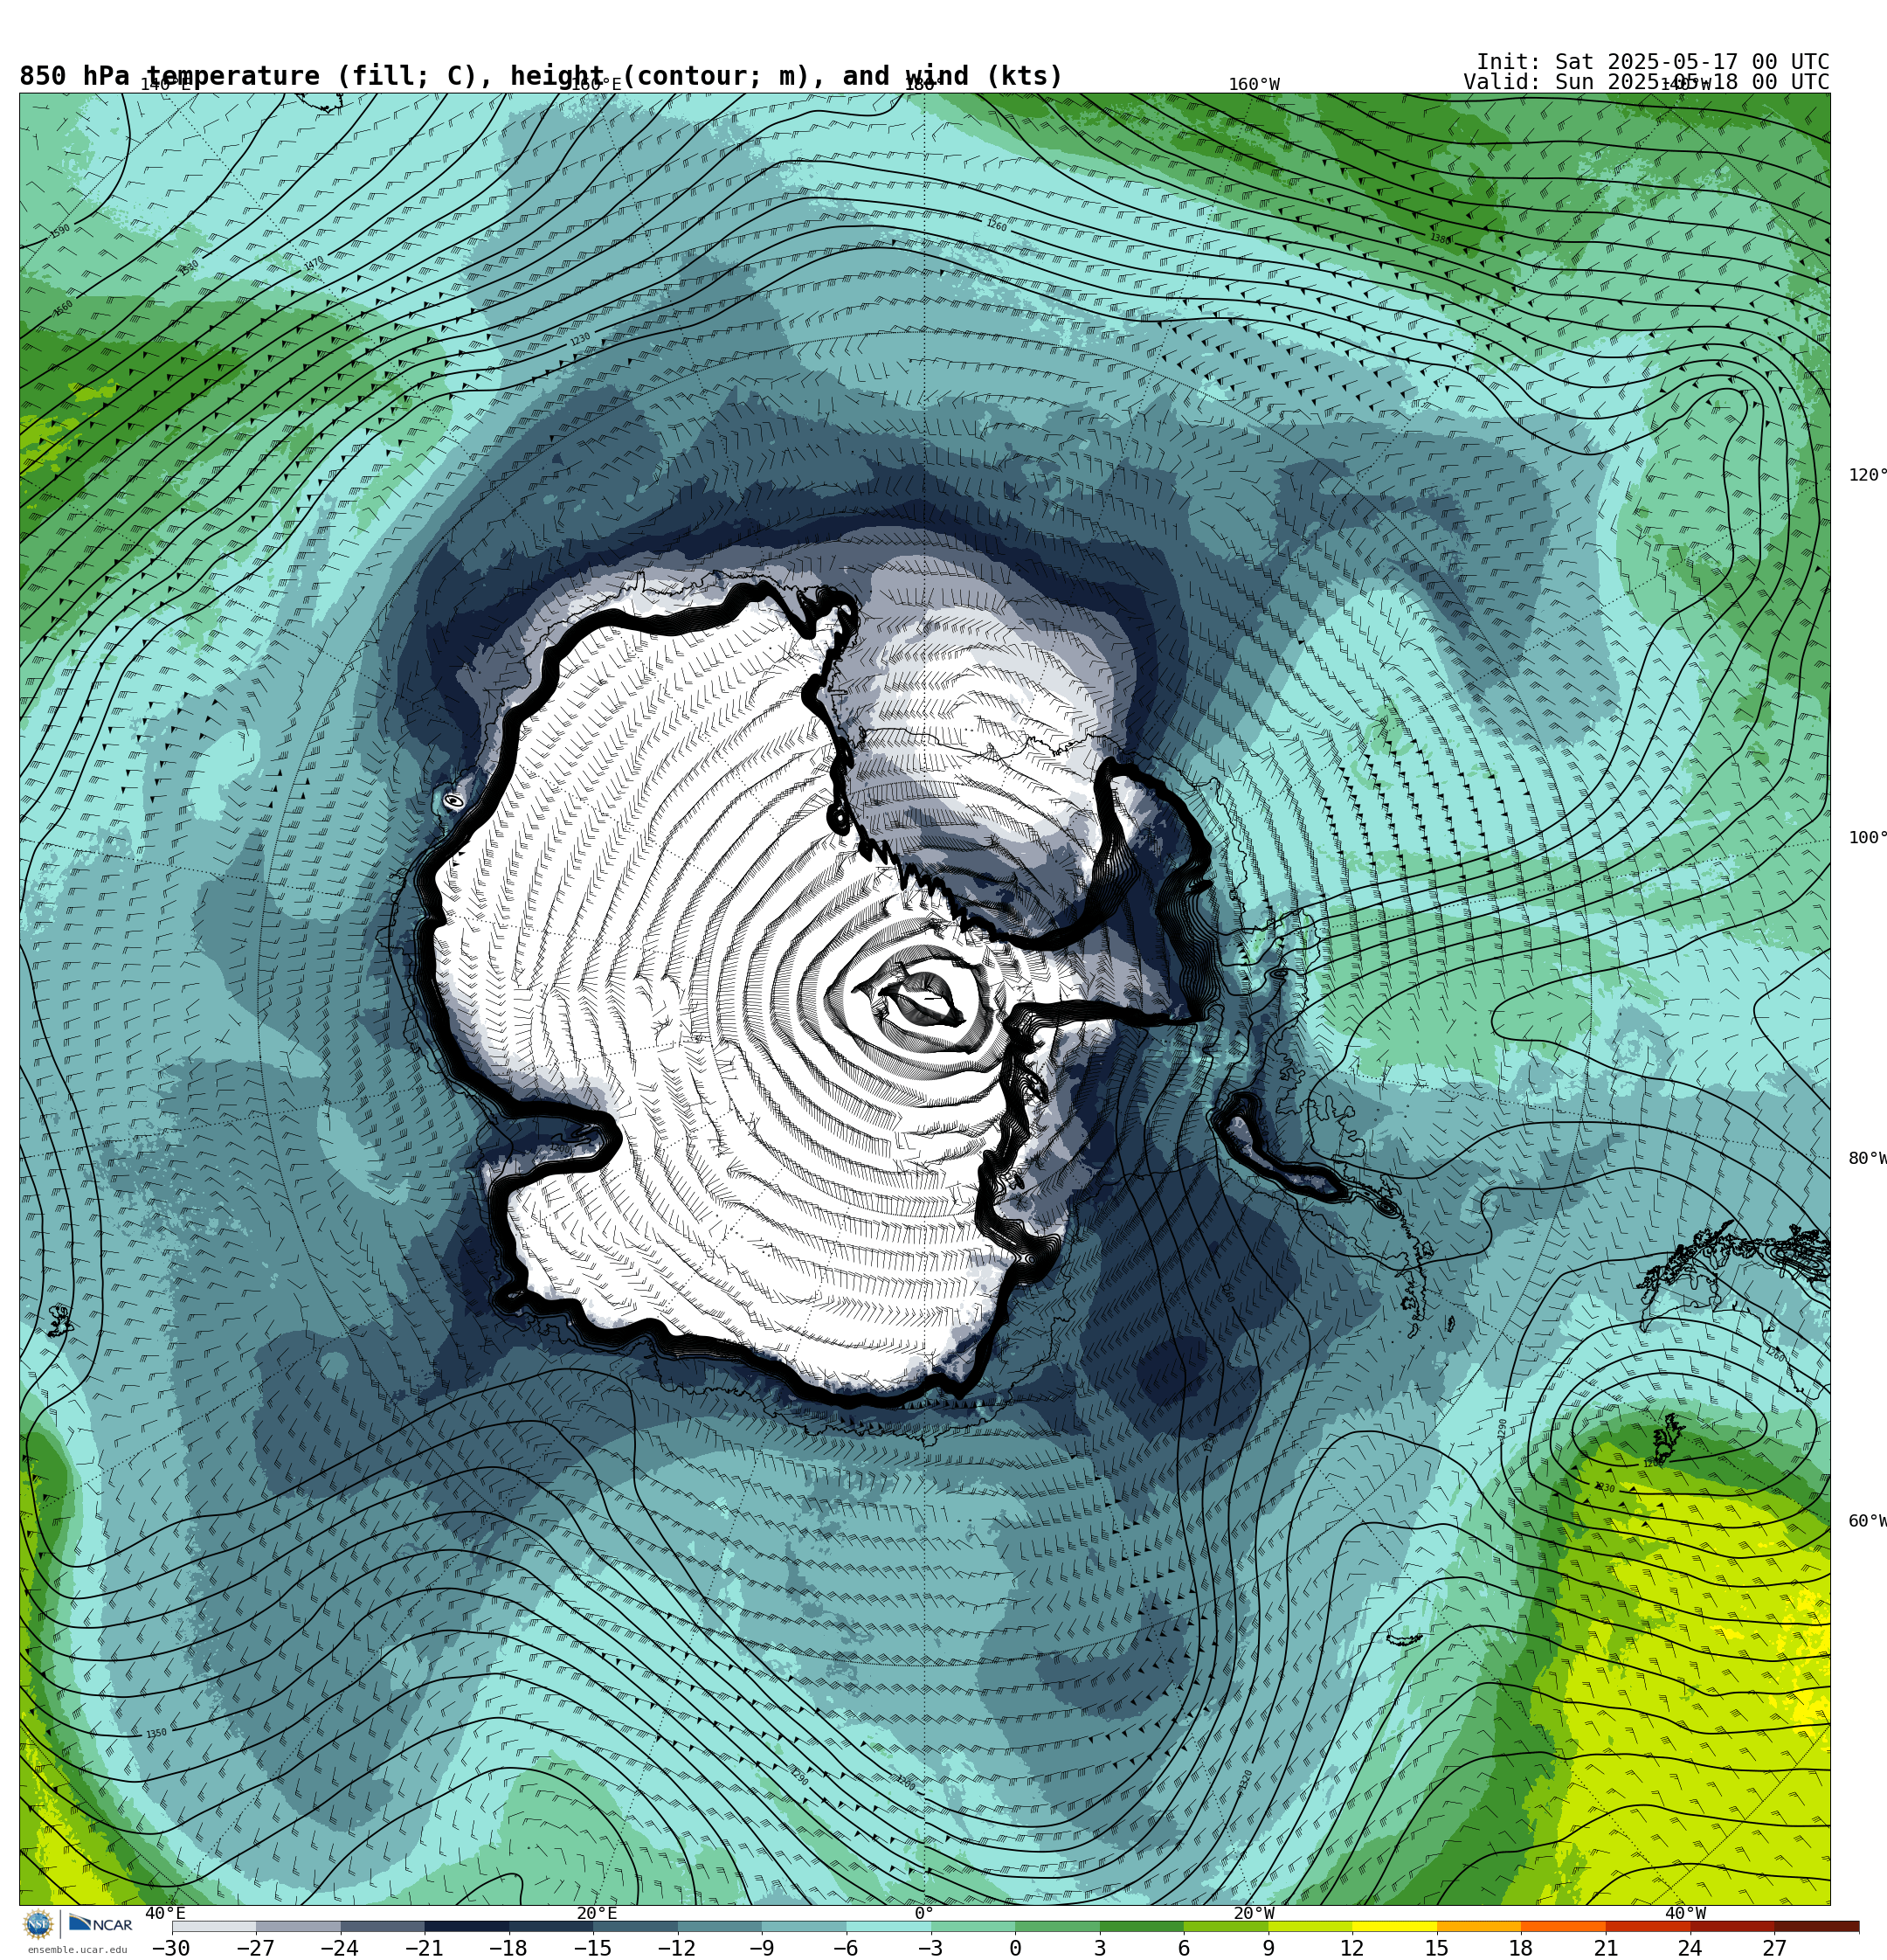
Task: Click the 100° longitude label on right edge
Action: point(1867,838)
